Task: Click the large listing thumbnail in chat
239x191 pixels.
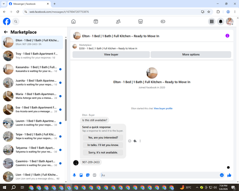Action: coord(152,73)
